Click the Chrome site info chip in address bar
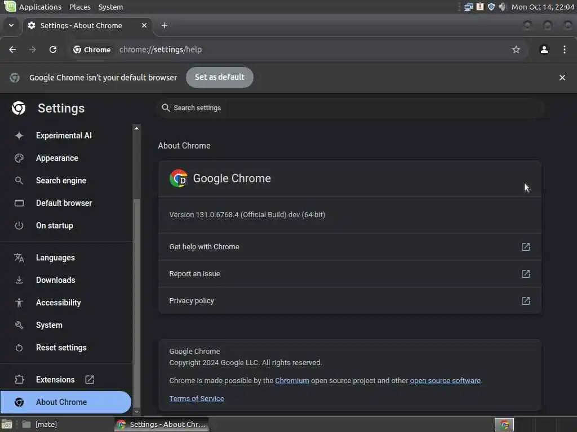Screen dimensions: 577x432 [x=92, y=49]
